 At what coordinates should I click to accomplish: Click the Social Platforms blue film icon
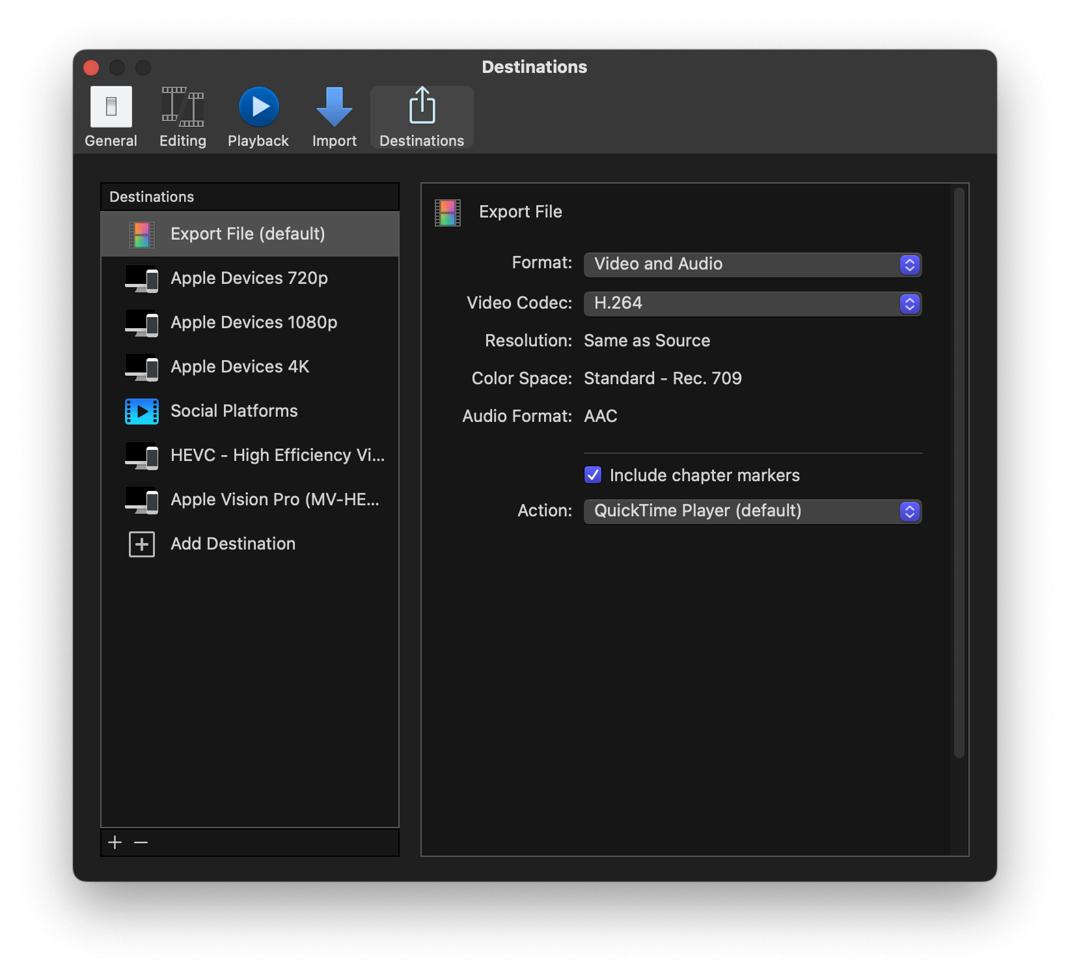142,412
